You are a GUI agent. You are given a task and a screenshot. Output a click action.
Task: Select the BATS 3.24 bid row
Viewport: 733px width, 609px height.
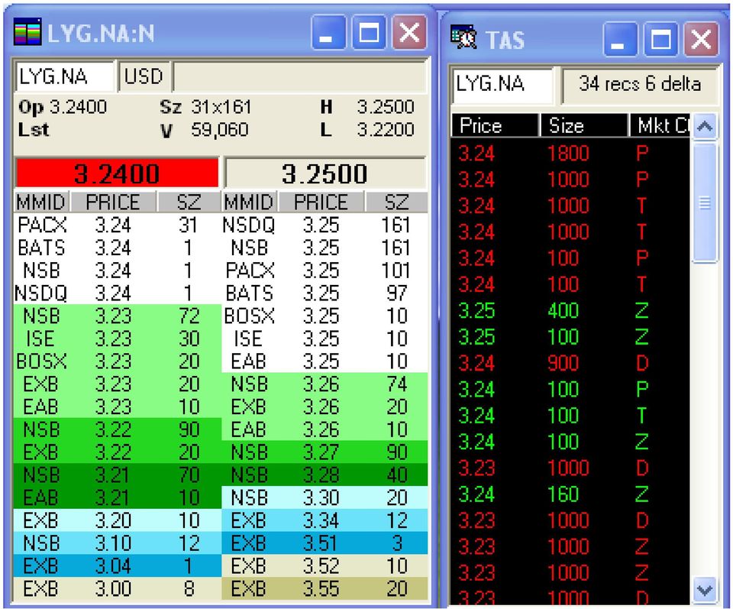(x=117, y=248)
